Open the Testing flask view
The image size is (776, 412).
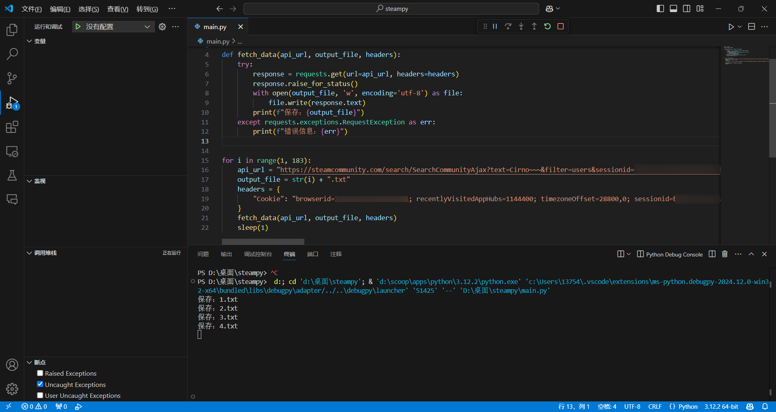[12, 175]
